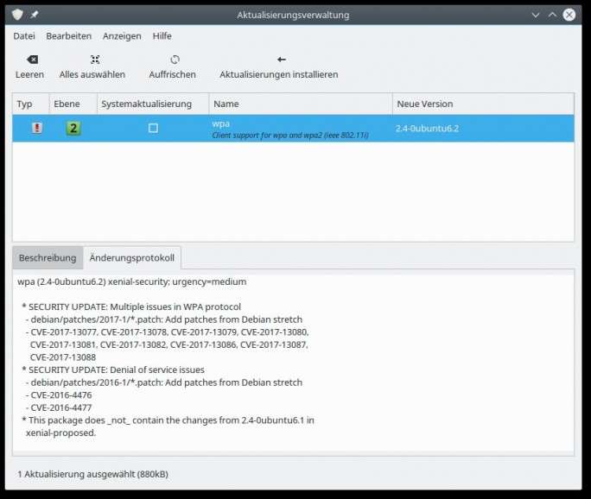Click the Denial of service issues line
The width and height of the screenshot is (591, 499).
[x=113, y=370]
